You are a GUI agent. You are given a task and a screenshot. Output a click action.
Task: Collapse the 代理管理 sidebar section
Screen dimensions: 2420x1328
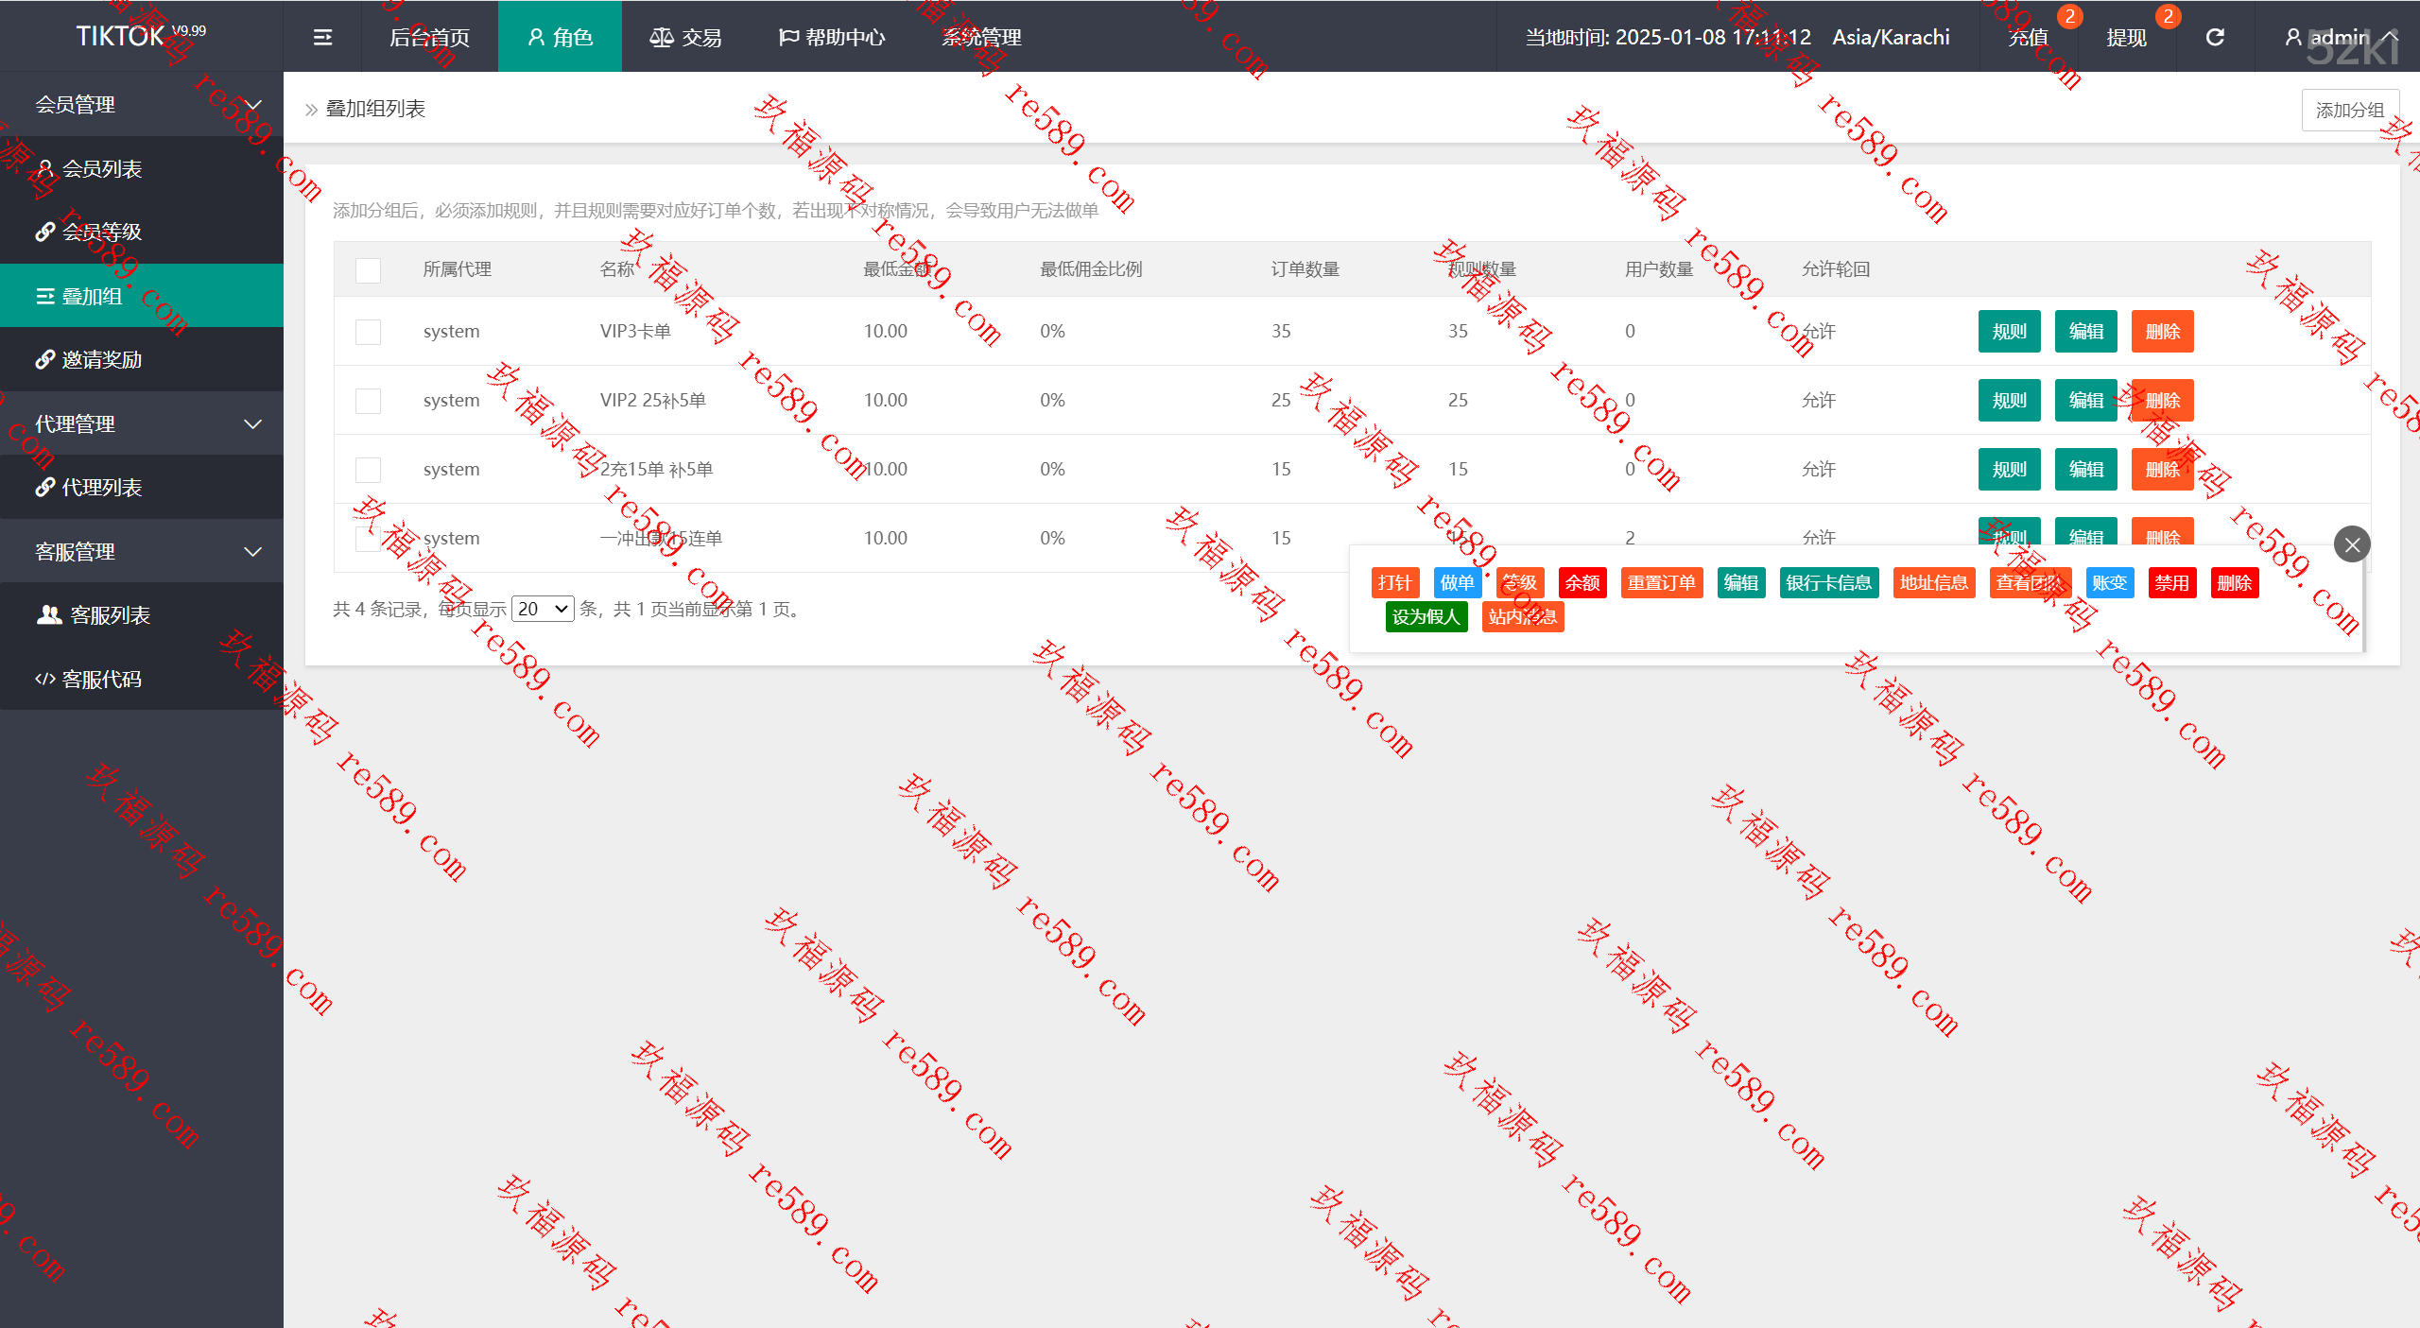[x=252, y=424]
